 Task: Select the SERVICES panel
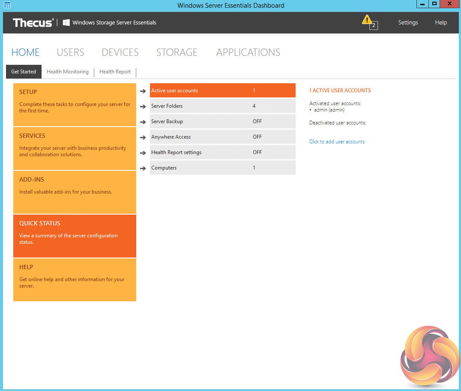pos(75,149)
